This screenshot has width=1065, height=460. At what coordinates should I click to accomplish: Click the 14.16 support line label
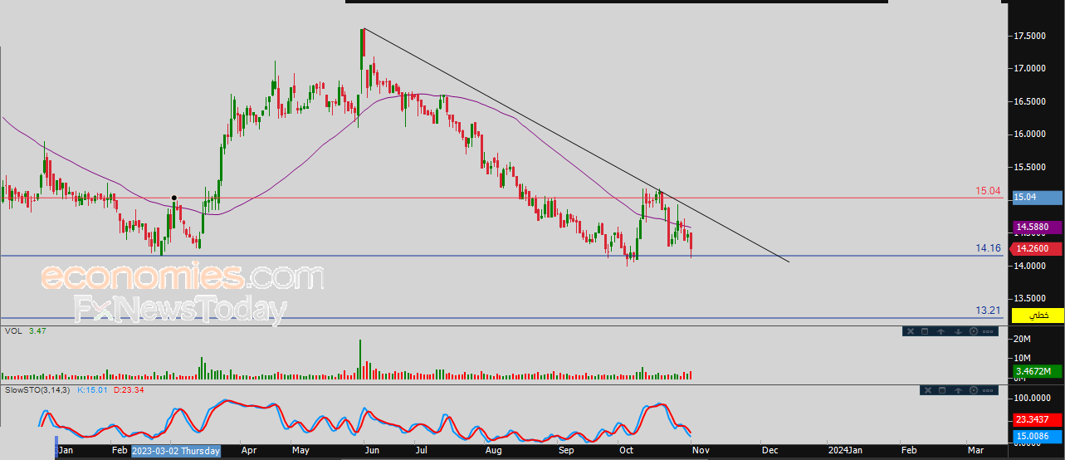pos(988,247)
